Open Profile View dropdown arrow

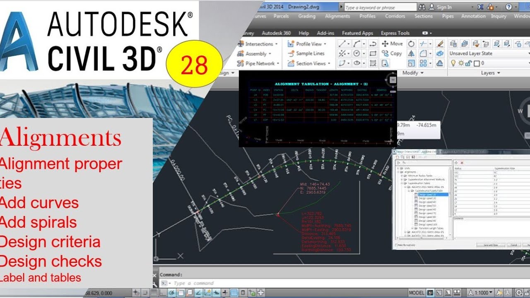click(x=325, y=44)
